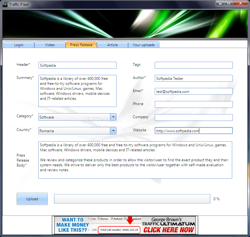Toggle the Sale checkbox in the ad

click(x=89, y=219)
